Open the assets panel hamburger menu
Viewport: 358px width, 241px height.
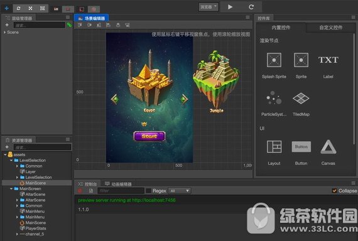(68, 139)
